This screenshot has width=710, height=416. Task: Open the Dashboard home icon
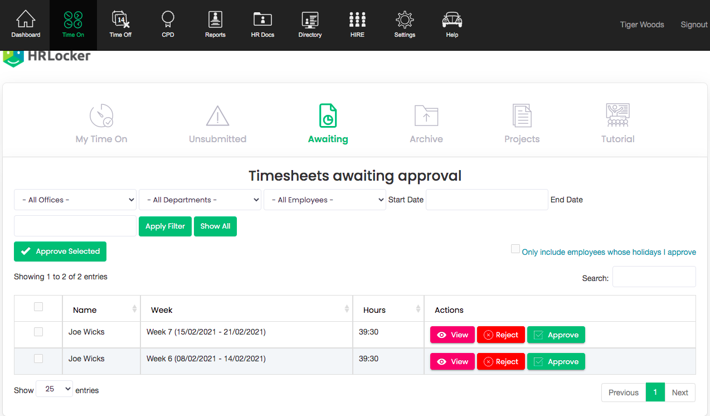point(25,25)
